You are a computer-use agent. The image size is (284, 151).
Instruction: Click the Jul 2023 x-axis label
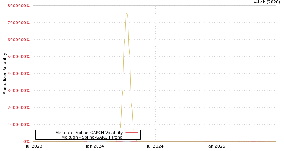[34, 146]
